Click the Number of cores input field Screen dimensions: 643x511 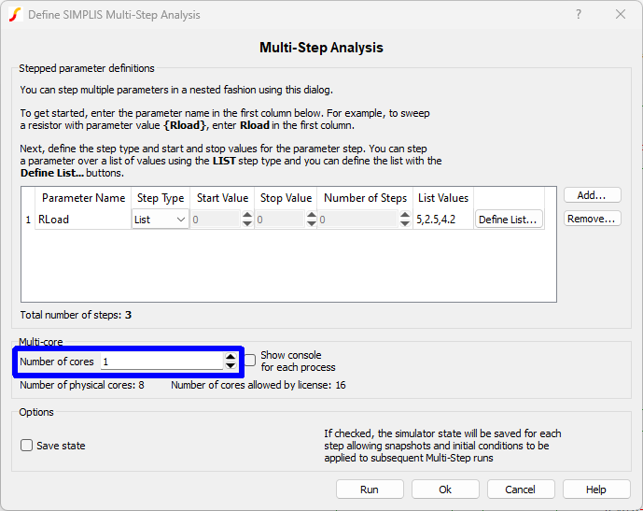[x=161, y=362]
